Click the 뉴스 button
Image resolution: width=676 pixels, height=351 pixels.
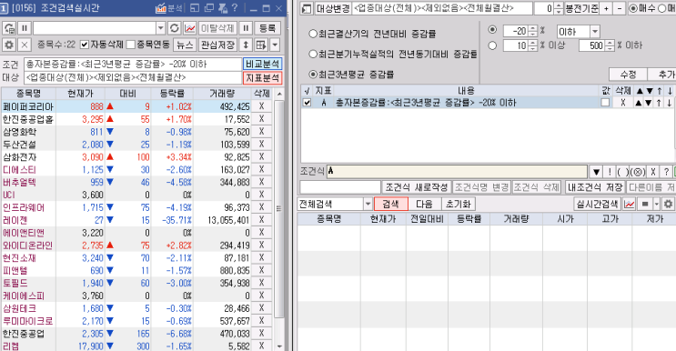click(185, 45)
